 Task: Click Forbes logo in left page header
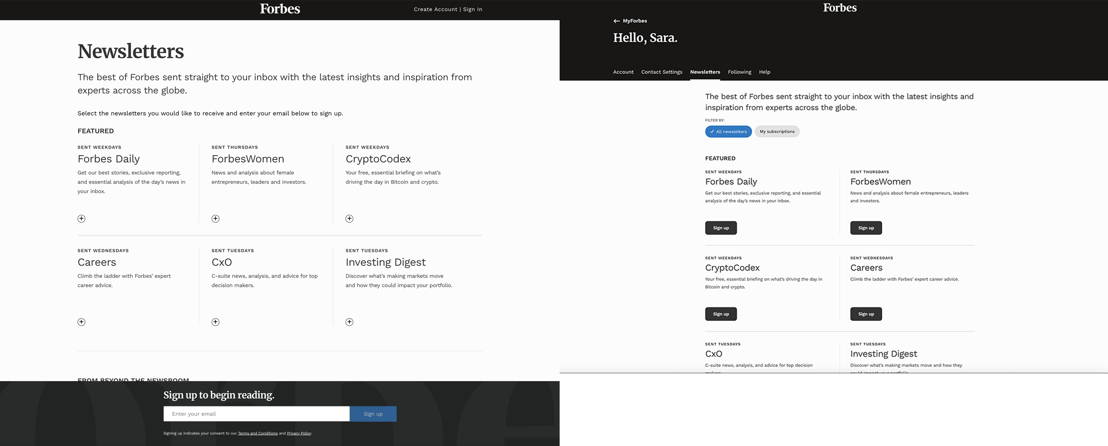tap(280, 9)
